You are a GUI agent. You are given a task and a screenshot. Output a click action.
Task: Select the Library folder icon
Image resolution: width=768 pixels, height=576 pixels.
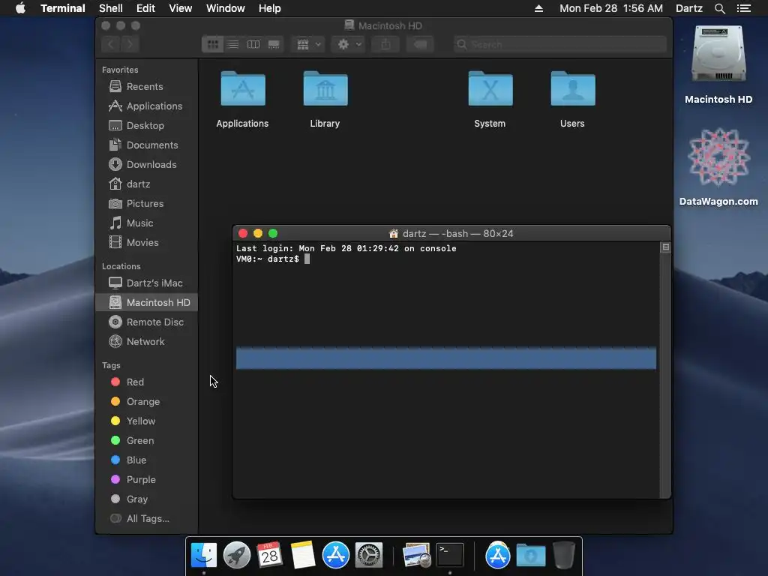325,89
